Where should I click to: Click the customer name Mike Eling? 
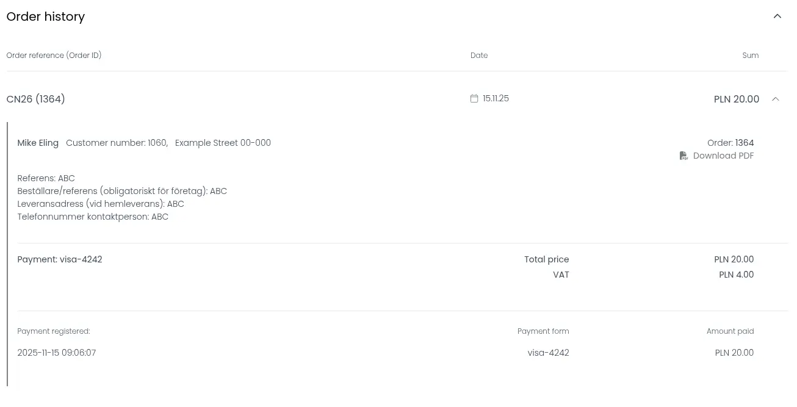[x=38, y=143]
